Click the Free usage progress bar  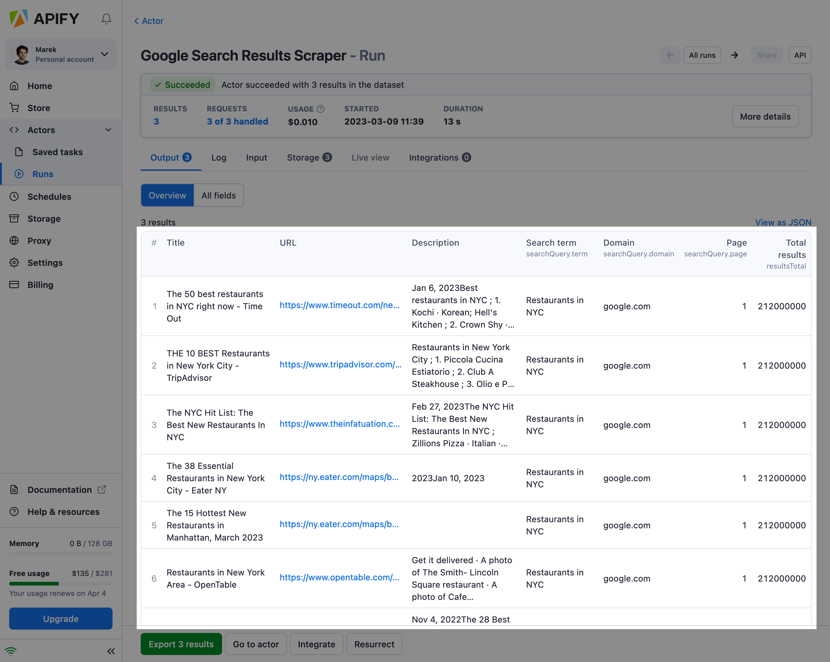[x=61, y=584]
